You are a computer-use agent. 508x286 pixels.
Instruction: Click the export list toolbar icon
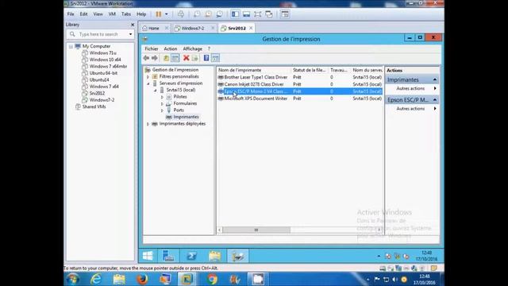tap(194, 58)
